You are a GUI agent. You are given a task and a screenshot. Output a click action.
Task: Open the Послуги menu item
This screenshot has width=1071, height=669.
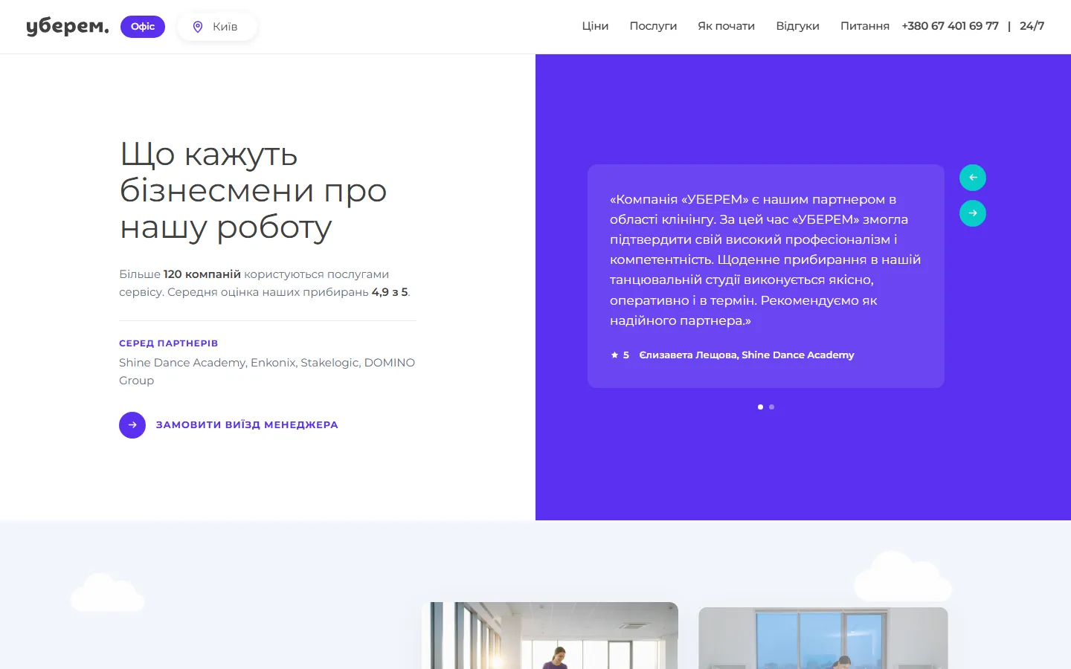point(653,26)
